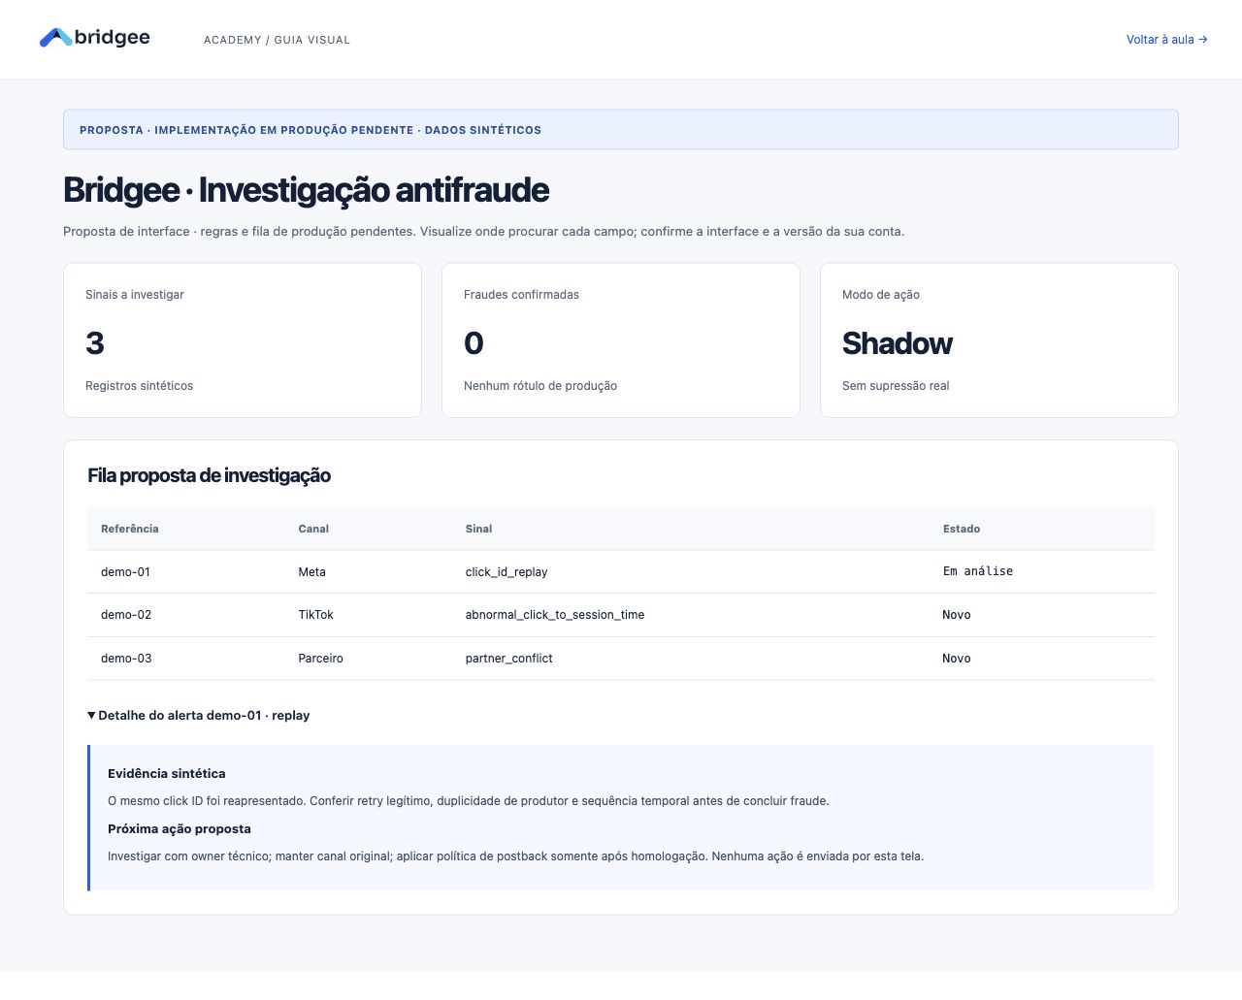Select the 'demo-02' reference cell
This screenshot has width=1242, height=1000.
click(126, 615)
